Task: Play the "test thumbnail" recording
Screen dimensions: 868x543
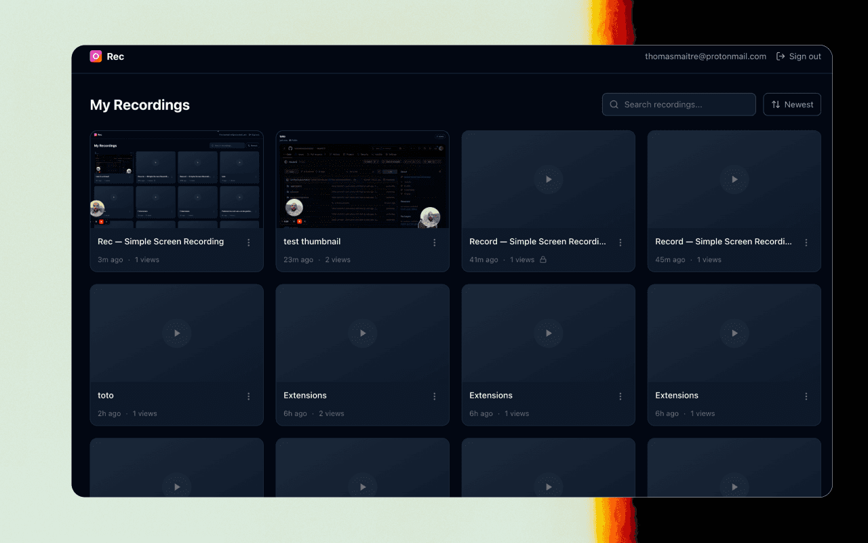Action: (x=362, y=179)
